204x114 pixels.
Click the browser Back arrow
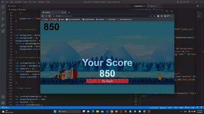click(x=43, y=16)
